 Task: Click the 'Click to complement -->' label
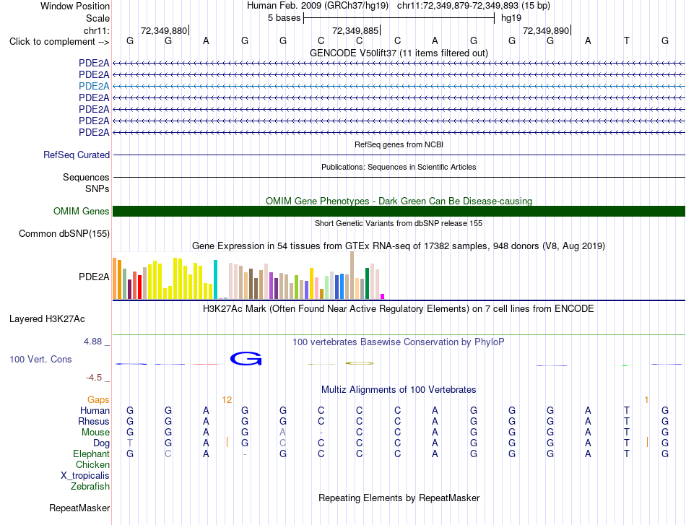(x=59, y=42)
